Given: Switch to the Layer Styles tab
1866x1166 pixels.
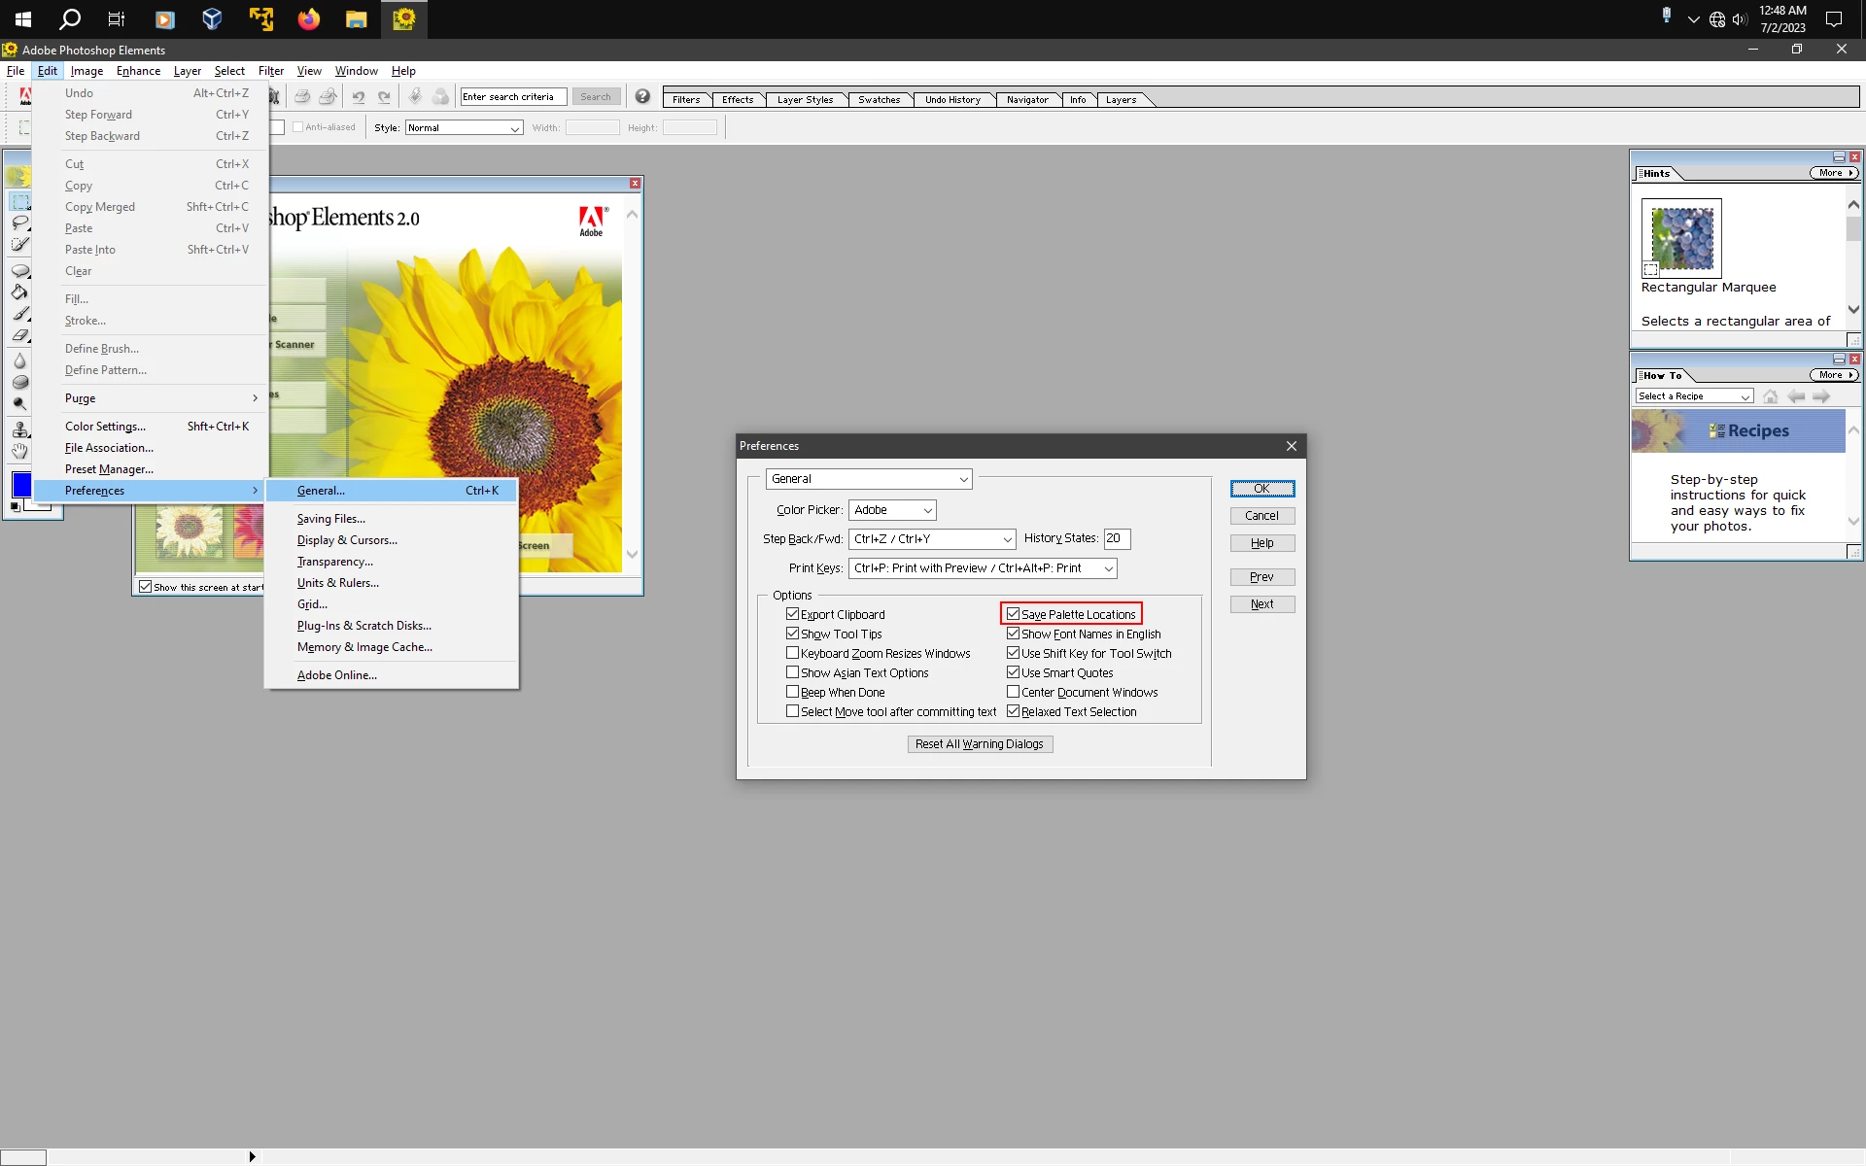Looking at the screenshot, I should 805,99.
